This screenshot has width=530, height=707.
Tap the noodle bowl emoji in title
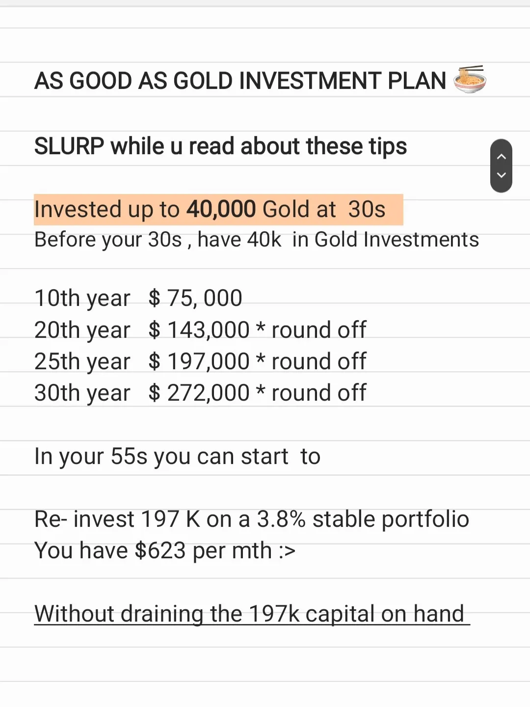coord(470,79)
